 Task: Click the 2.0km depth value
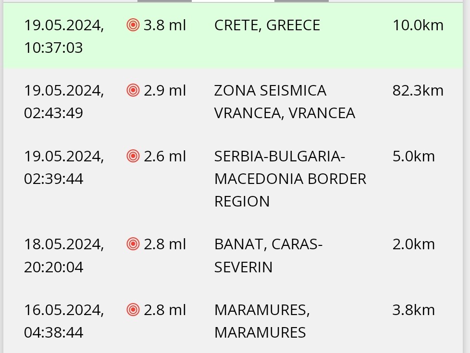413,244
